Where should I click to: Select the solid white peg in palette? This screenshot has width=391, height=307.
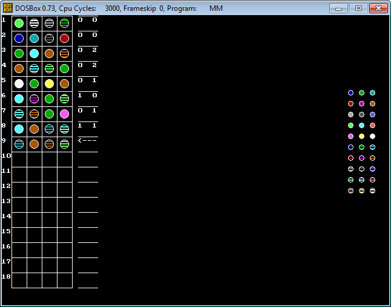[372, 136]
